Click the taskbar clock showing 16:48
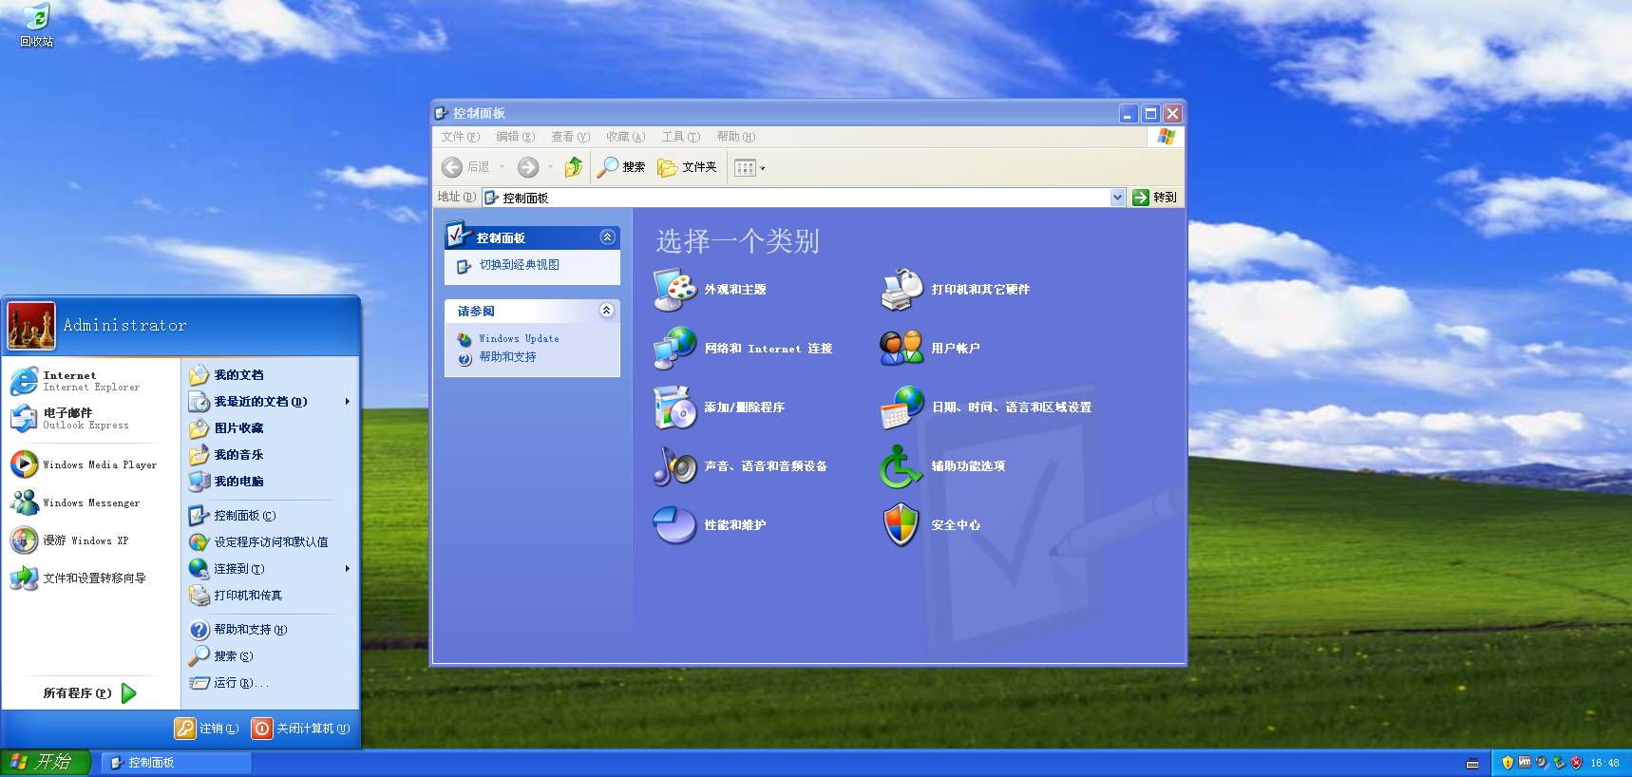Image resolution: width=1632 pixels, height=777 pixels. point(1605,764)
